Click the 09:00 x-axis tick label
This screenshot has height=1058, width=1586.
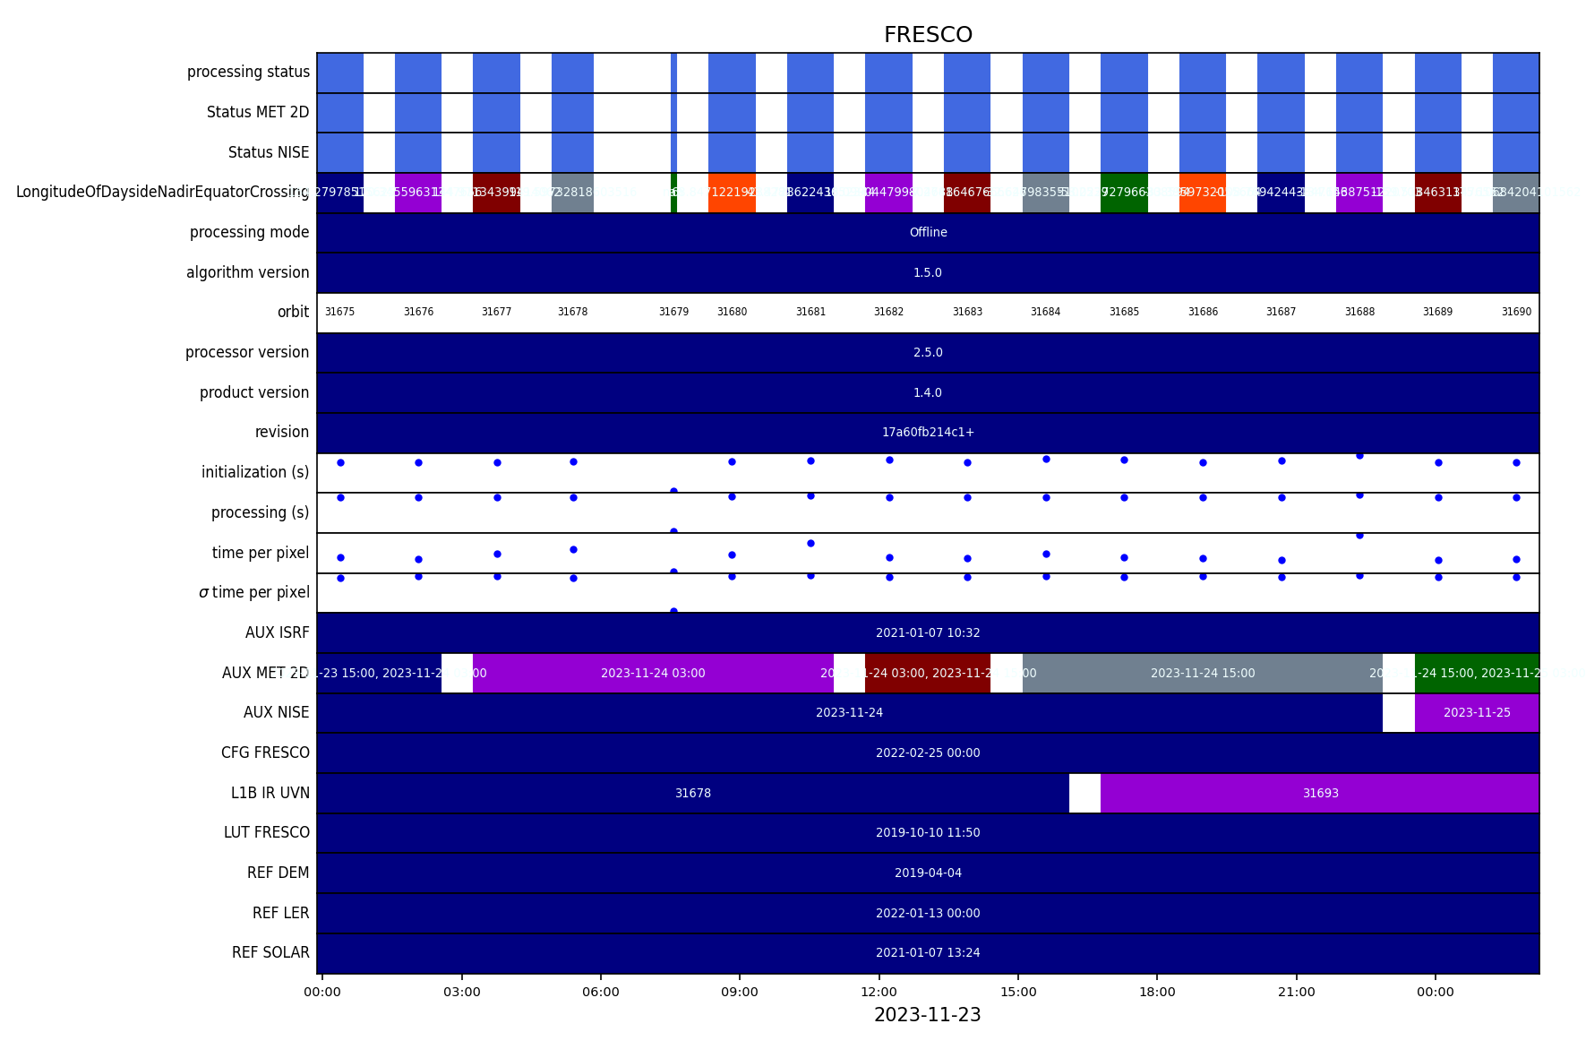(740, 992)
